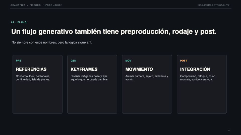The image size is (241, 135).
Task: Select the PRE tag on first card
Action: (18, 60)
